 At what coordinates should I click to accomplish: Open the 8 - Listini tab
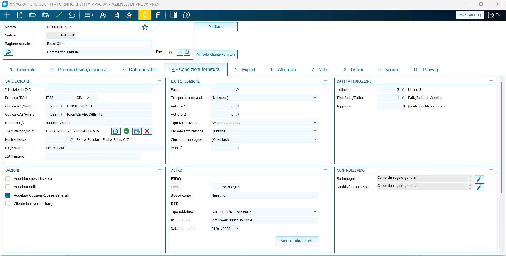tap(353, 70)
